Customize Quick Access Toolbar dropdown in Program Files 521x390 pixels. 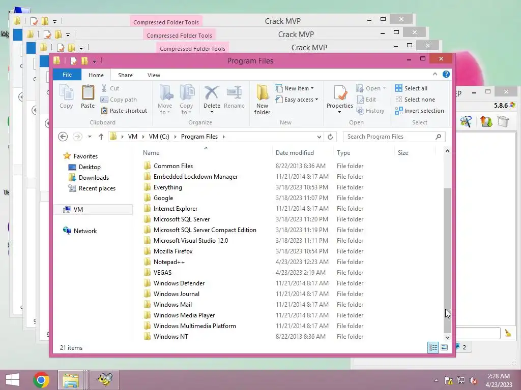tap(94, 61)
